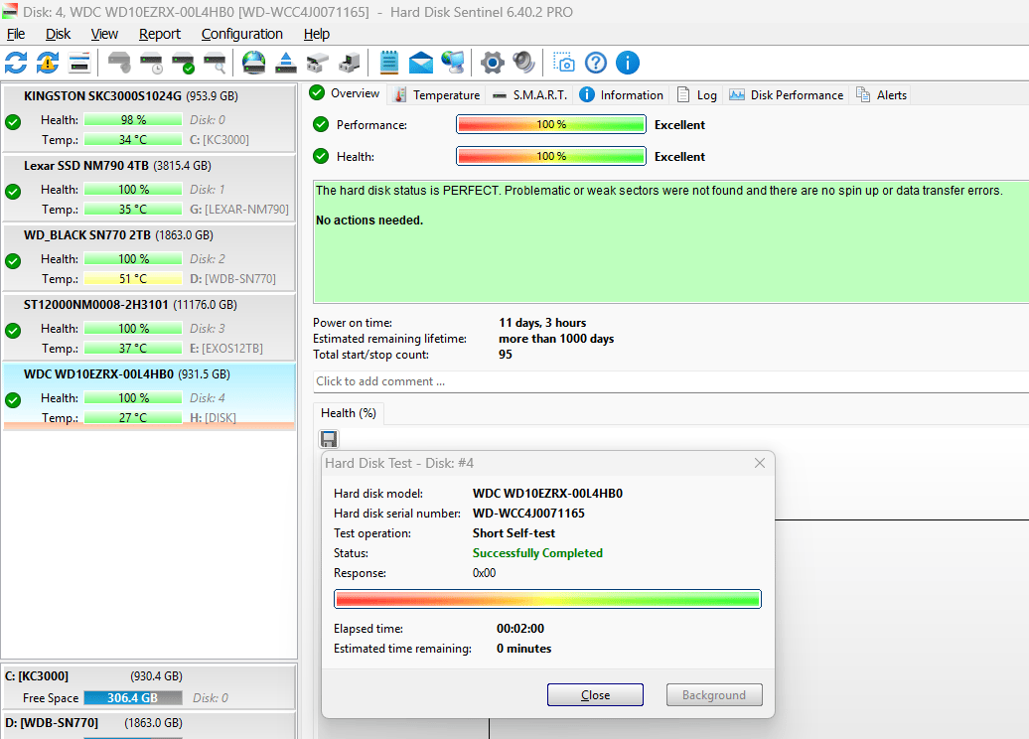Image resolution: width=1029 pixels, height=739 pixels.
Task: Switch to the Alerts tab
Action: [881, 95]
